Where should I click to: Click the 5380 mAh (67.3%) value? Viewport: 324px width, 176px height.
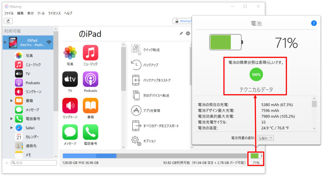click(x=277, y=105)
